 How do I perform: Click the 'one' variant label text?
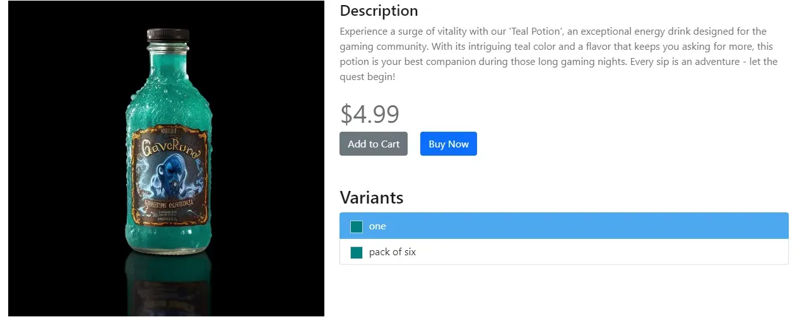pyautogui.click(x=377, y=226)
